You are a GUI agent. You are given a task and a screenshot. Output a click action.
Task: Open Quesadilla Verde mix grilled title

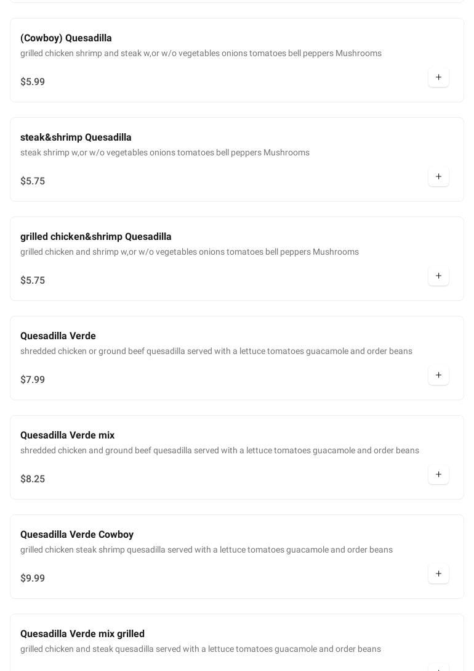point(82,634)
